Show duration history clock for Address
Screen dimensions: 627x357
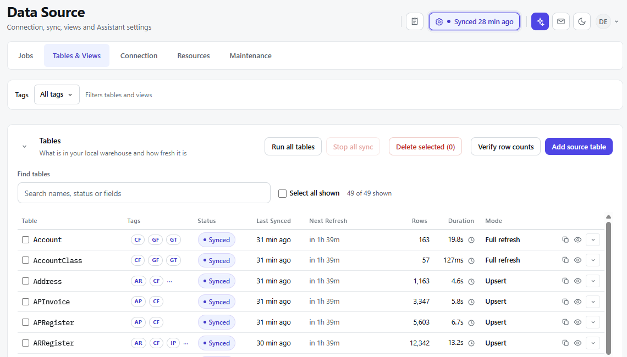(x=471, y=282)
